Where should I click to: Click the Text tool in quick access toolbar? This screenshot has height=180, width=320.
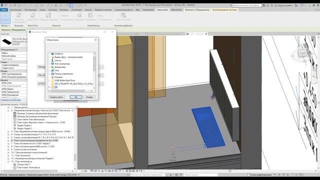[55, 5]
